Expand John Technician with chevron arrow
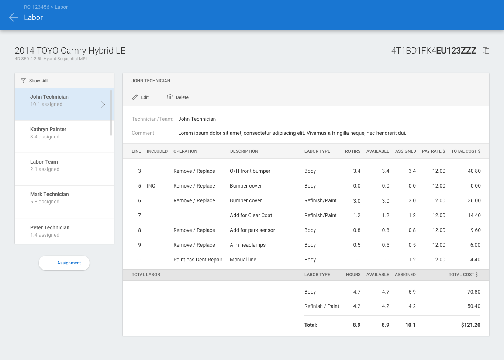The height and width of the screenshot is (360, 504). coord(103,104)
